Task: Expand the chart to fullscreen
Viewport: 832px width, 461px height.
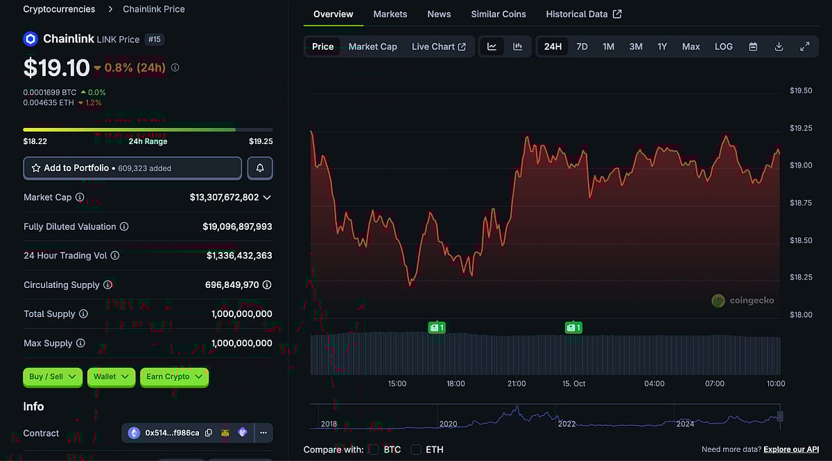Action: (x=804, y=46)
